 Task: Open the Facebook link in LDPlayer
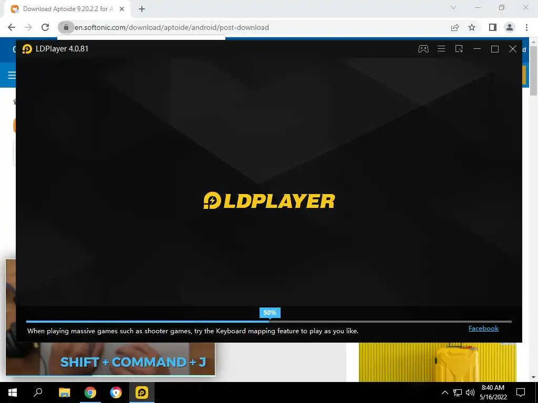click(x=483, y=328)
